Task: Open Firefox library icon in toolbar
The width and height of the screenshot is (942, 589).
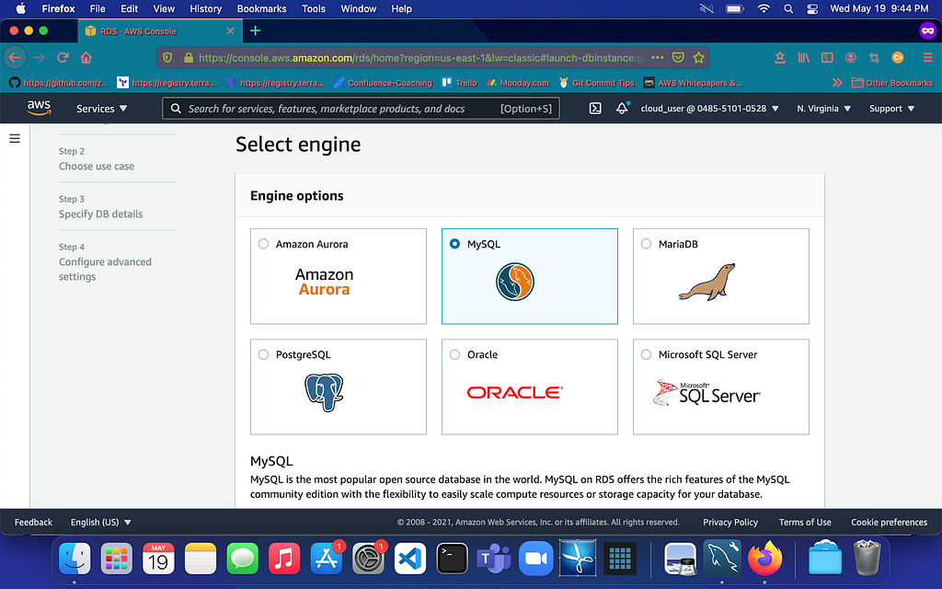Action: 803,58
